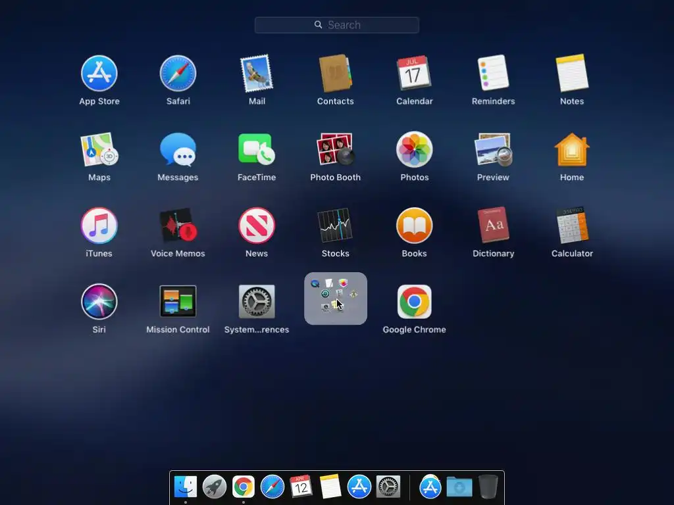The image size is (674, 505).
Task: Open Siri from Launchpad
Action: click(x=99, y=301)
